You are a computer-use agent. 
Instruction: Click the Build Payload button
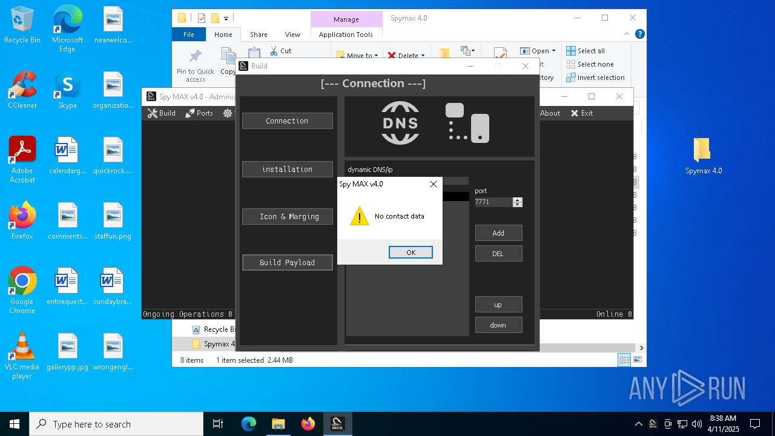[x=287, y=263]
